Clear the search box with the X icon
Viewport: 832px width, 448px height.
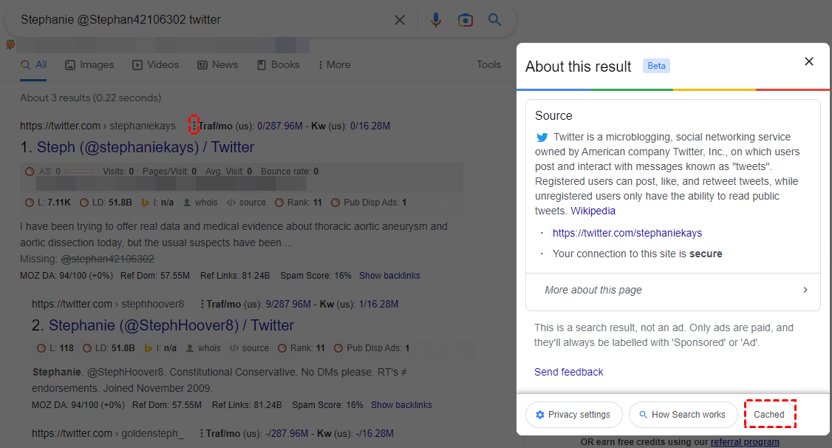point(400,20)
